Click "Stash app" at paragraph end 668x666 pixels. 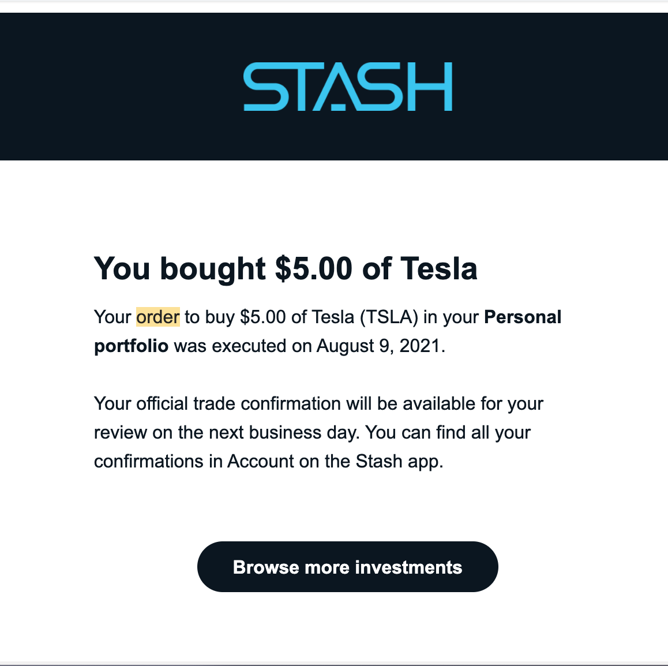click(398, 461)
